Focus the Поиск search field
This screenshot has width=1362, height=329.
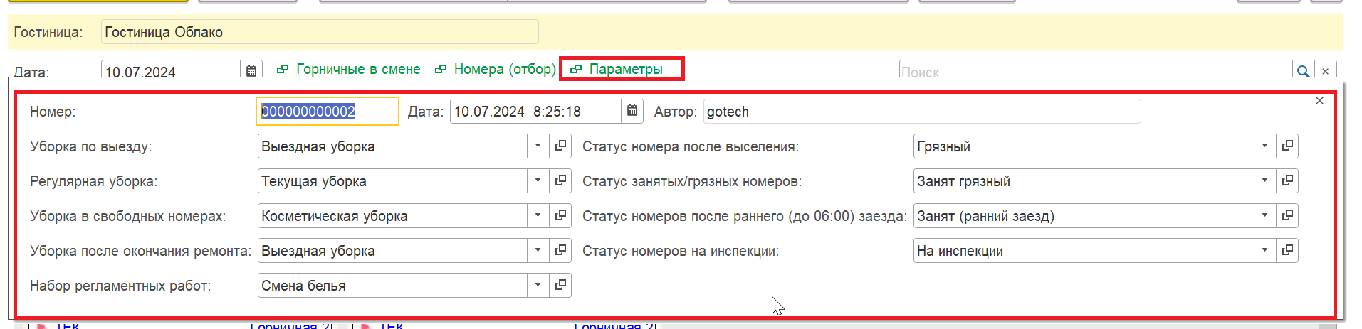[1096, 71]
